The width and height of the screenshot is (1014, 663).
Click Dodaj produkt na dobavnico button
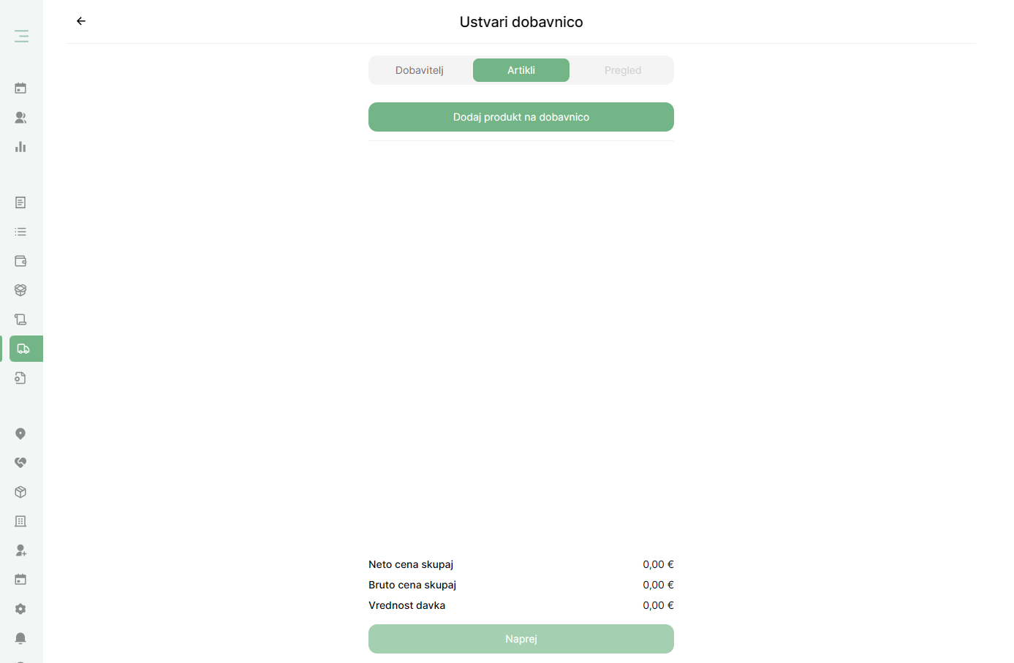tap(521, 117)
